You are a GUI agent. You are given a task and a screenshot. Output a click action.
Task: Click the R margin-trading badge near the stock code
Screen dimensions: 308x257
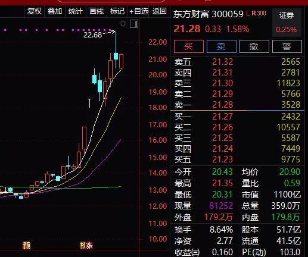(254, 13)
